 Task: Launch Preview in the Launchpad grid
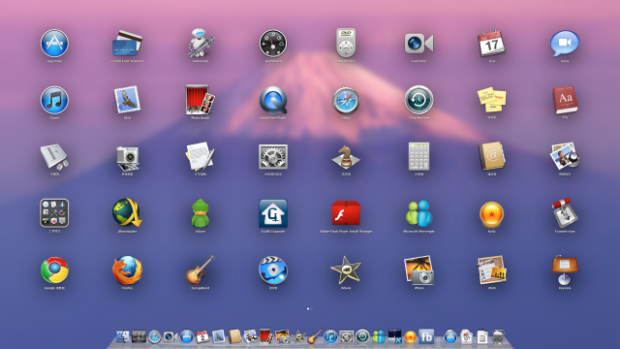tap(565, 157)
